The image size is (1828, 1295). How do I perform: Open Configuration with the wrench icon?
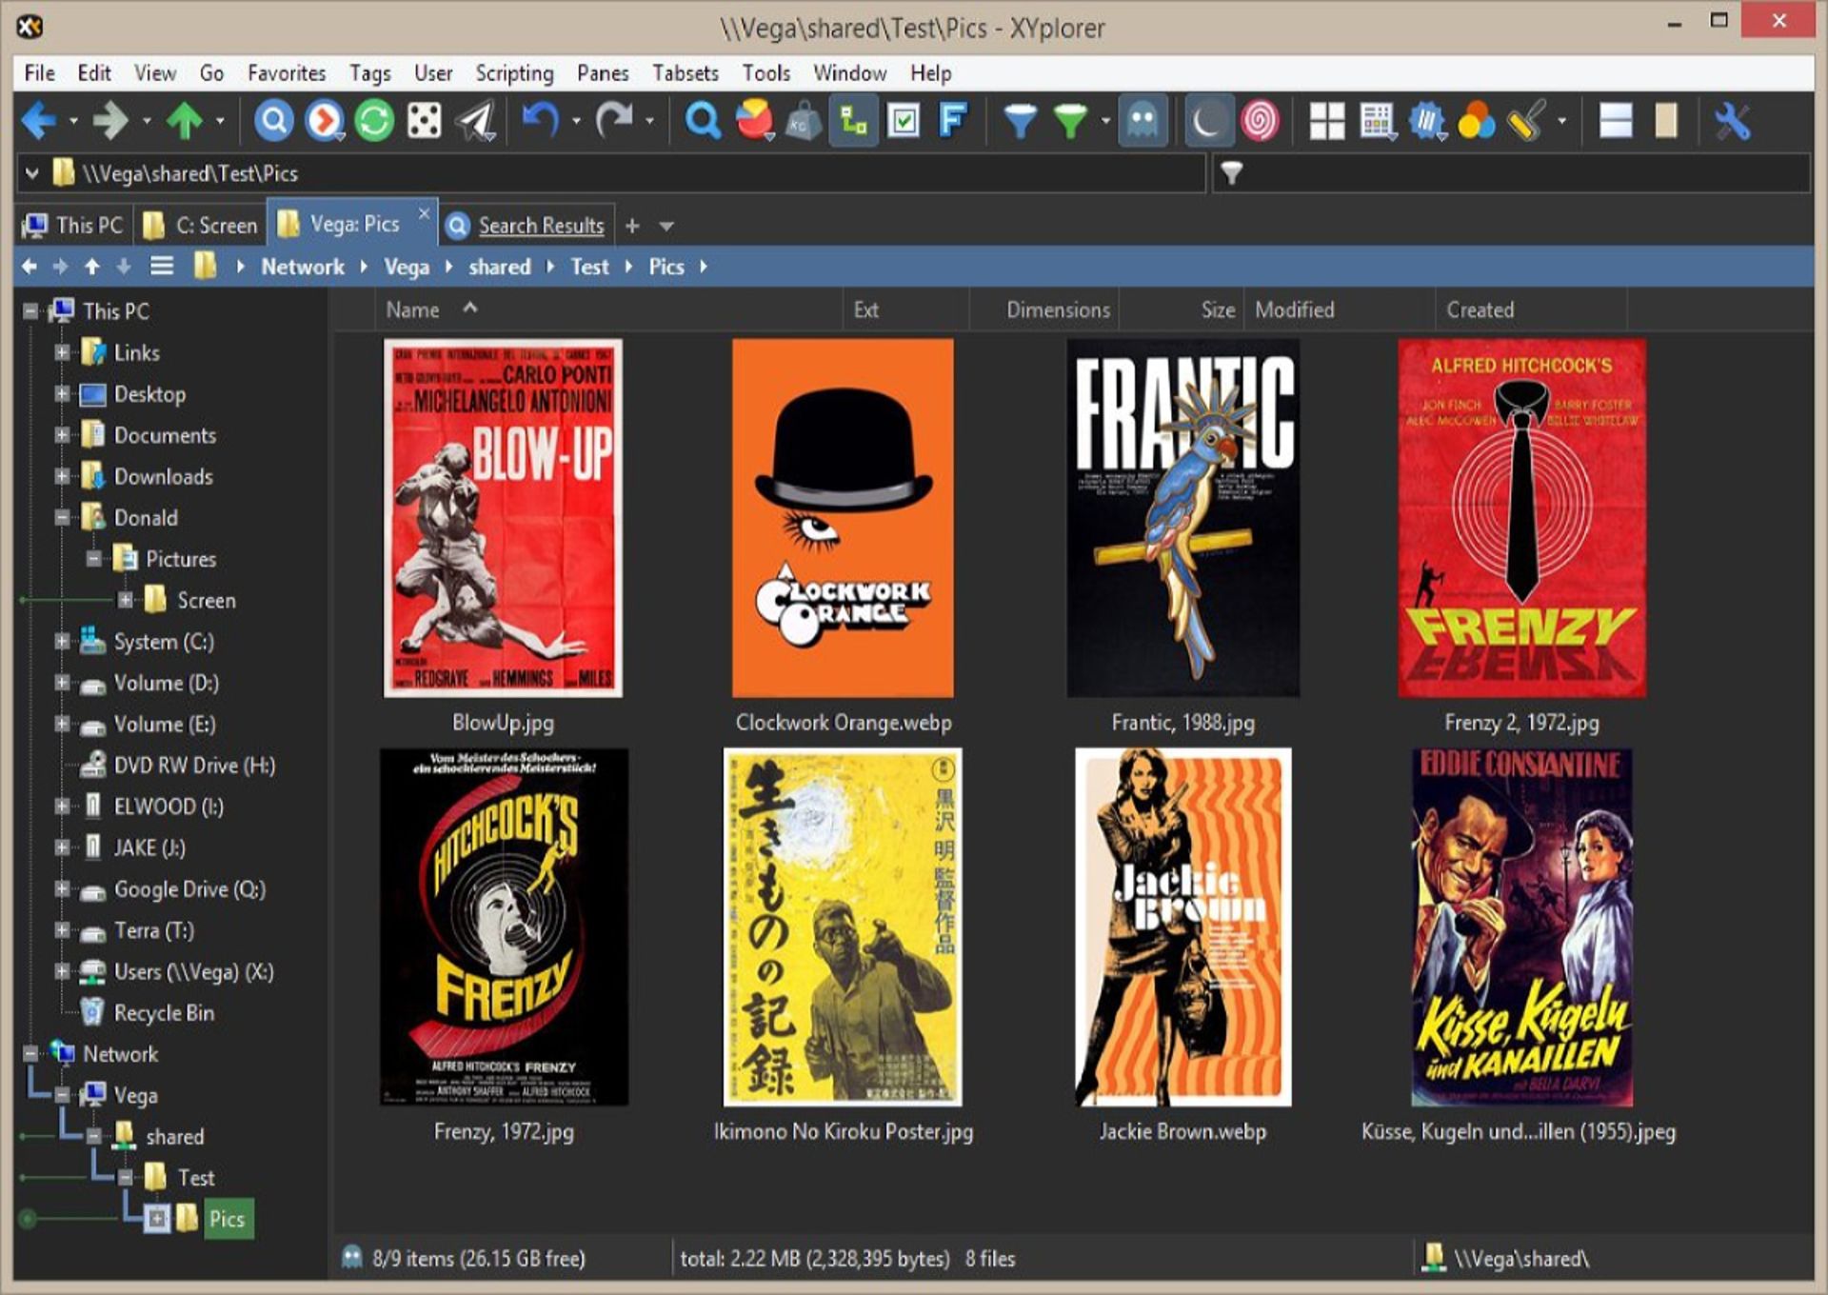(x=1732, y=121)
